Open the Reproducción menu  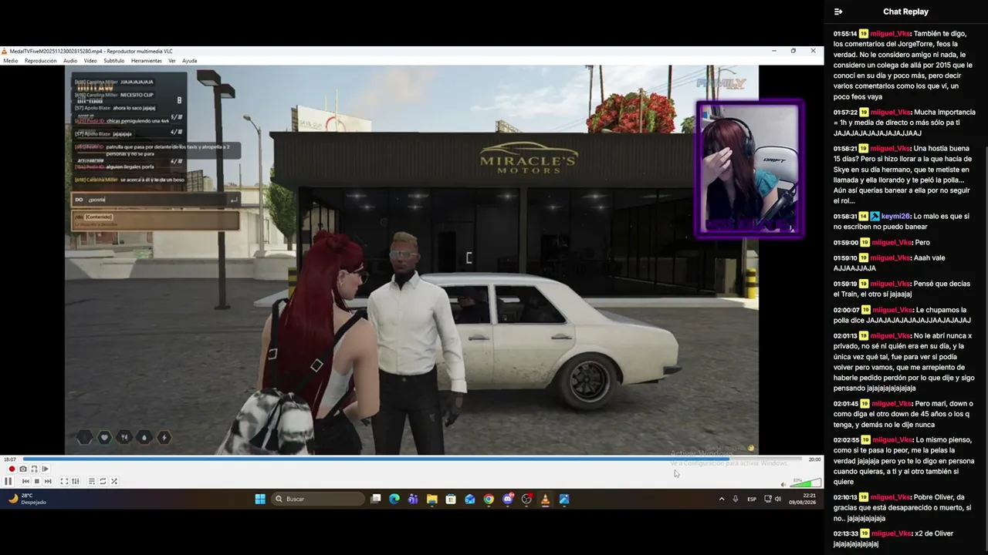41,61
